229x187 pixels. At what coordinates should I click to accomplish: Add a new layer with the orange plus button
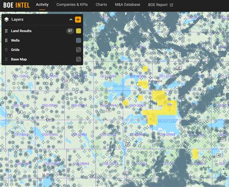[x=78, y=20]
